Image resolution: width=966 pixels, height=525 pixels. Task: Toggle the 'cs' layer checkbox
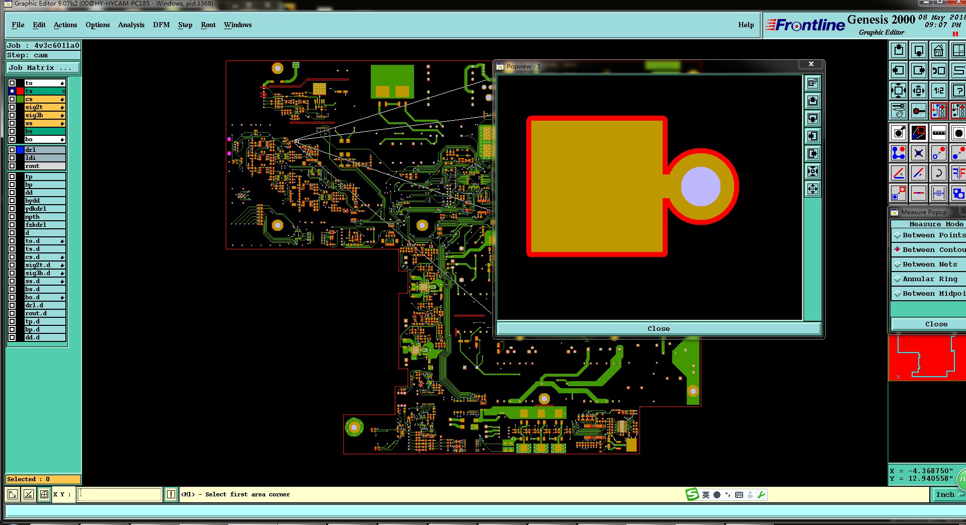12,99
